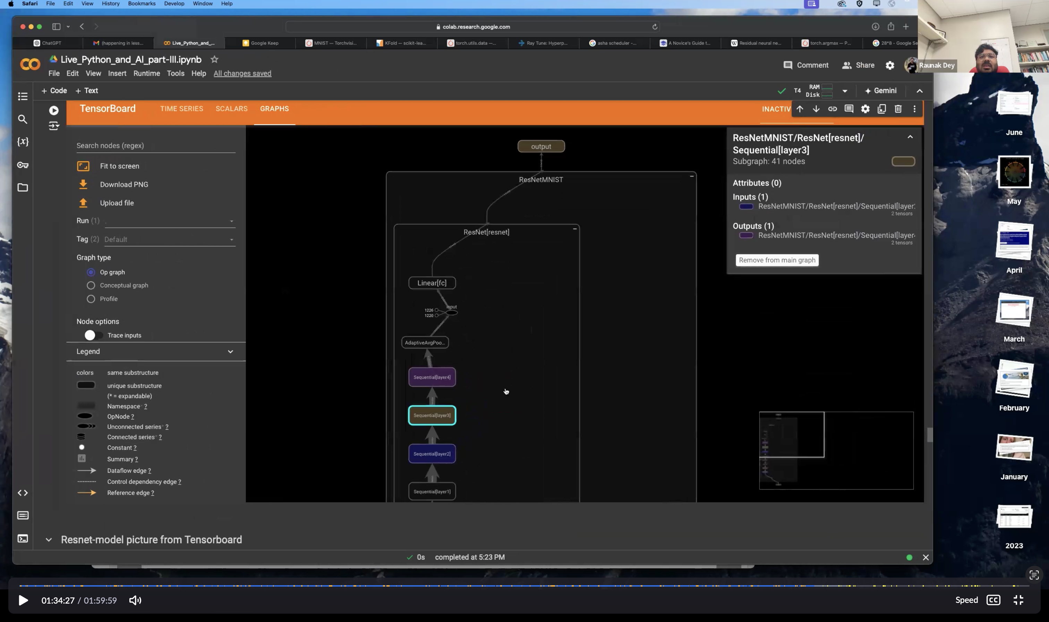Viewport: 1049px width, 622px height.
Task: Toggle closed captions CC in video player
Action: [x=993, y=600]
